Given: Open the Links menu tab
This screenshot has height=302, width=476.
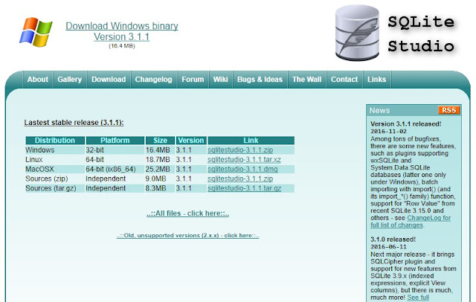Looking at the screenshot, I should pyautogui.click(x=377, y=80).
